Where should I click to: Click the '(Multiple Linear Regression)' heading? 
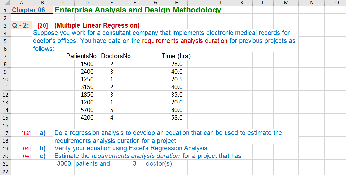[97, 25]
